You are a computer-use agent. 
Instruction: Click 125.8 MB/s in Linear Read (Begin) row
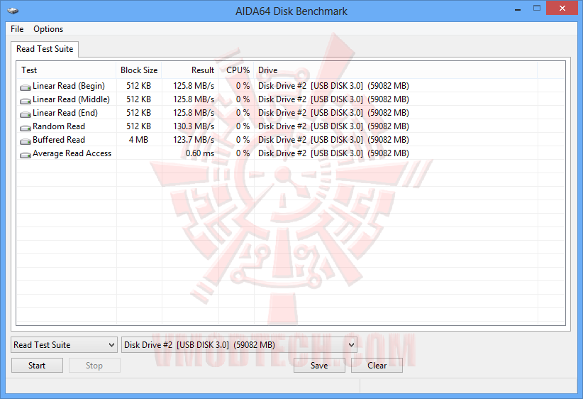coord(194,86)
